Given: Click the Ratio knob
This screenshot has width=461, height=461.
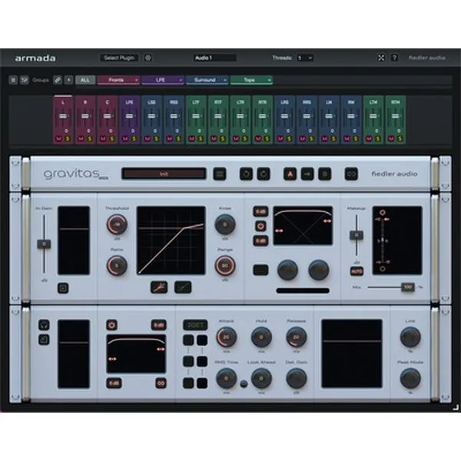Looking at the screenshot, I should click(117, 266).
